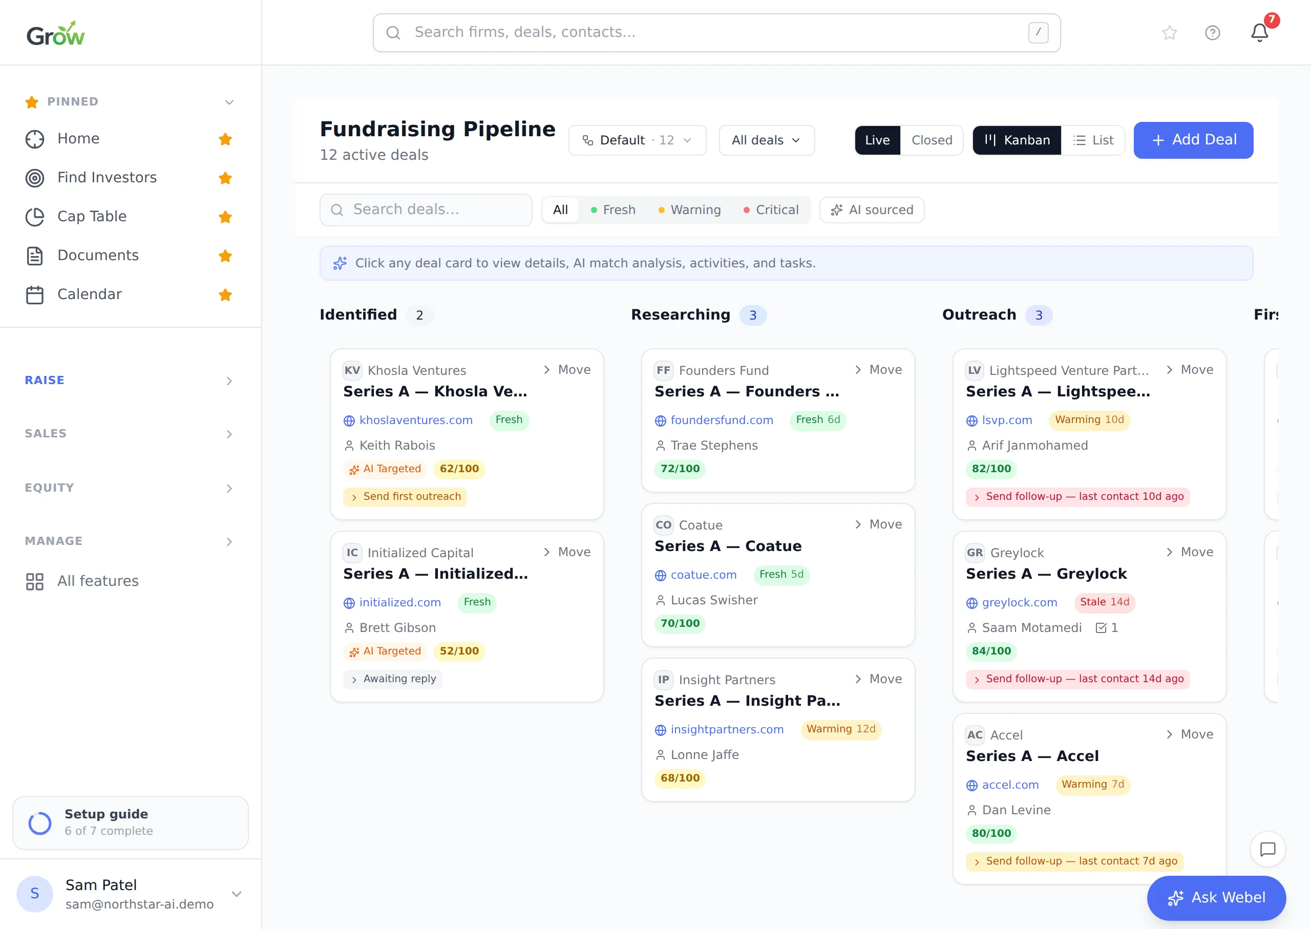The height and width of the screenshot is (929, 1311).
Task: Click the Grow logo
Action: pos(55,34)
